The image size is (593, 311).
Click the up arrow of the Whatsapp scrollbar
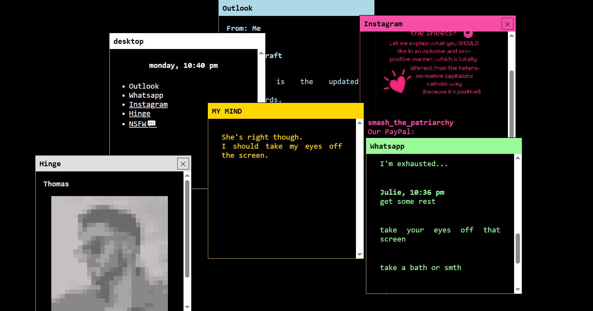click(x=518, y=158)
